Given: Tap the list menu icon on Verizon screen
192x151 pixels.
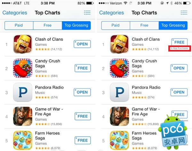Looking at the screenshot, I should coord(184,12).
